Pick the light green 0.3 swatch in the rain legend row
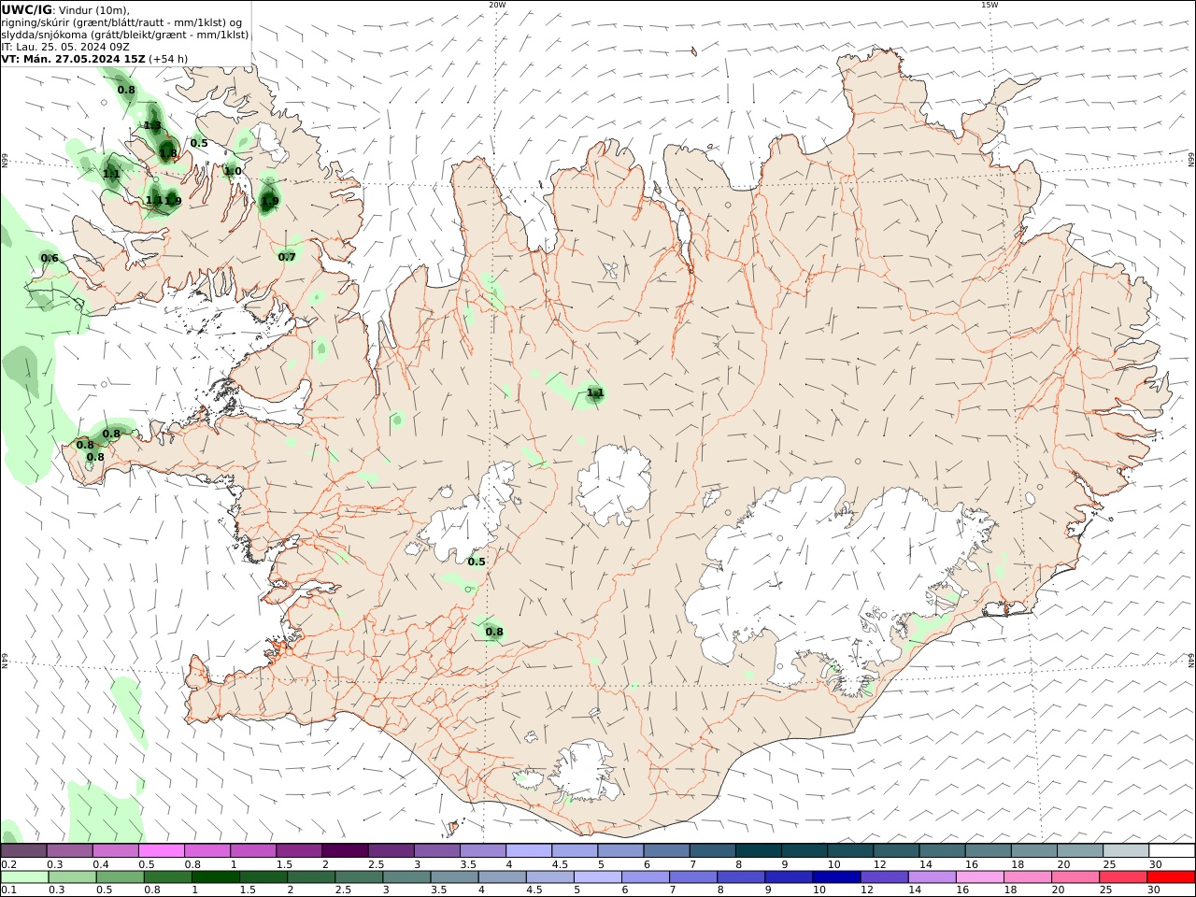This screenshot has width=1196, height=897. 73,877
